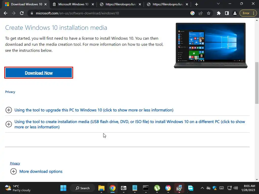Toggle the Chrome side panel
The height and width of the screenshot is (194, 259).
point(227,13)
